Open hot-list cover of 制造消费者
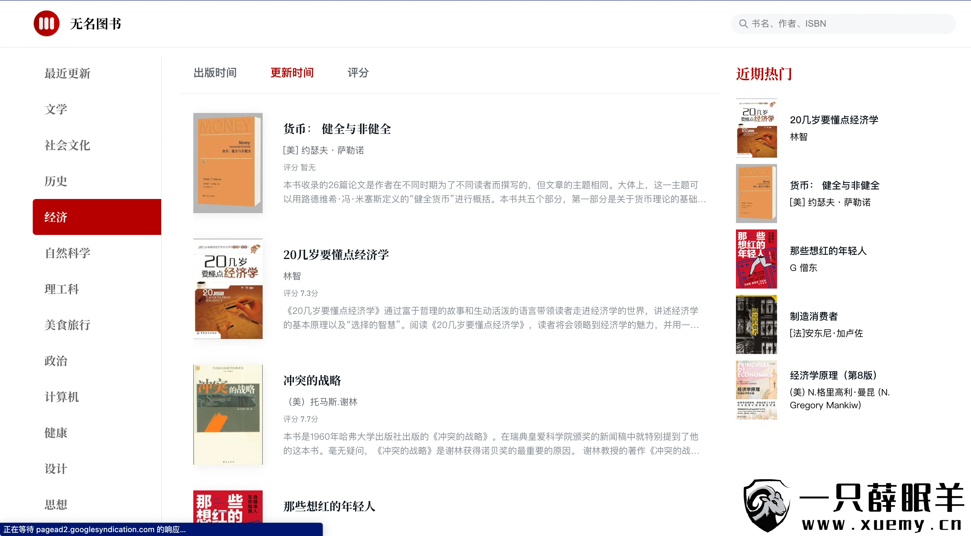 click(x=756, y=325)
